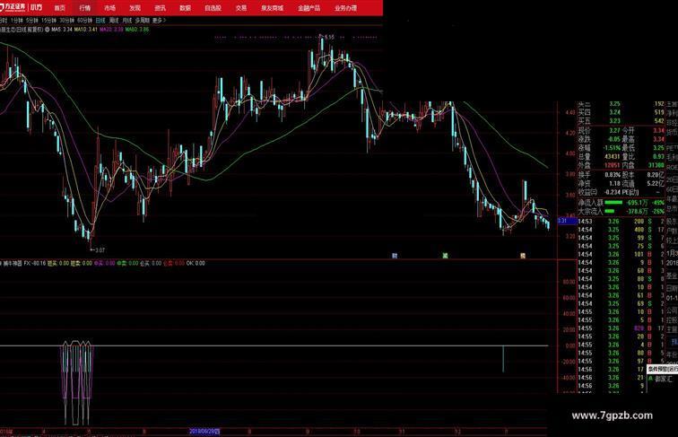Image resolution: width=678 pixels, height=437 pixels.
Task: Click the OK: 0.00 indicator value
Action: pos(196,263)
